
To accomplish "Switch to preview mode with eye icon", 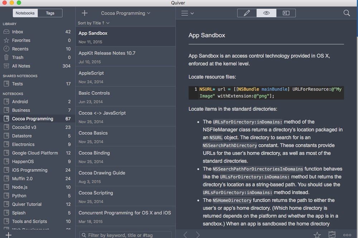I will [266, 13].
